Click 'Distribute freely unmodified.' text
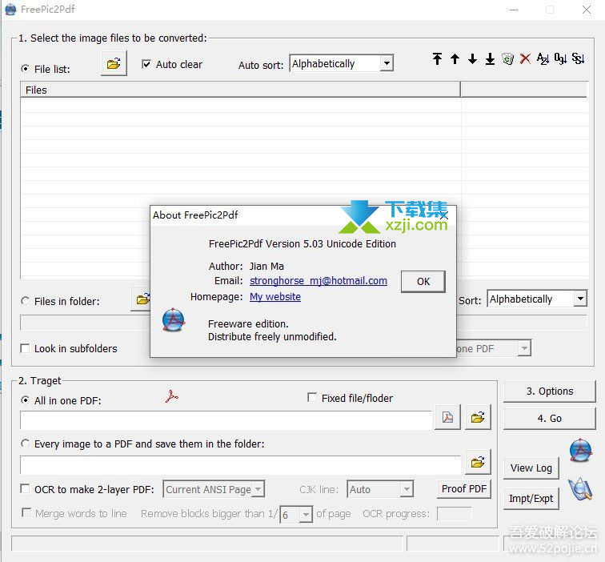 272,336
